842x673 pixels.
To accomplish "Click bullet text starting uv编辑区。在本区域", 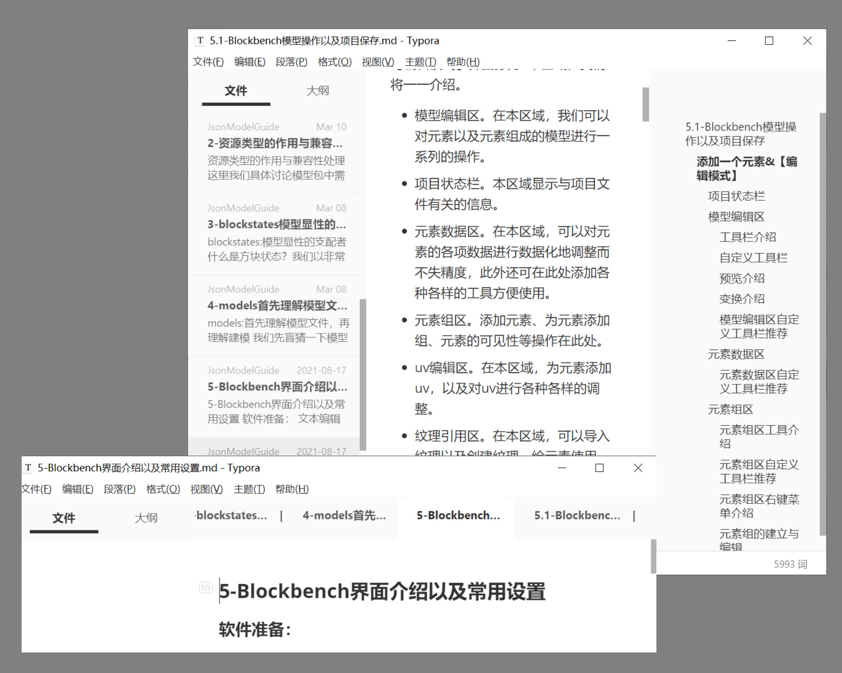I will pyautogui.click(x=513, y=388).
